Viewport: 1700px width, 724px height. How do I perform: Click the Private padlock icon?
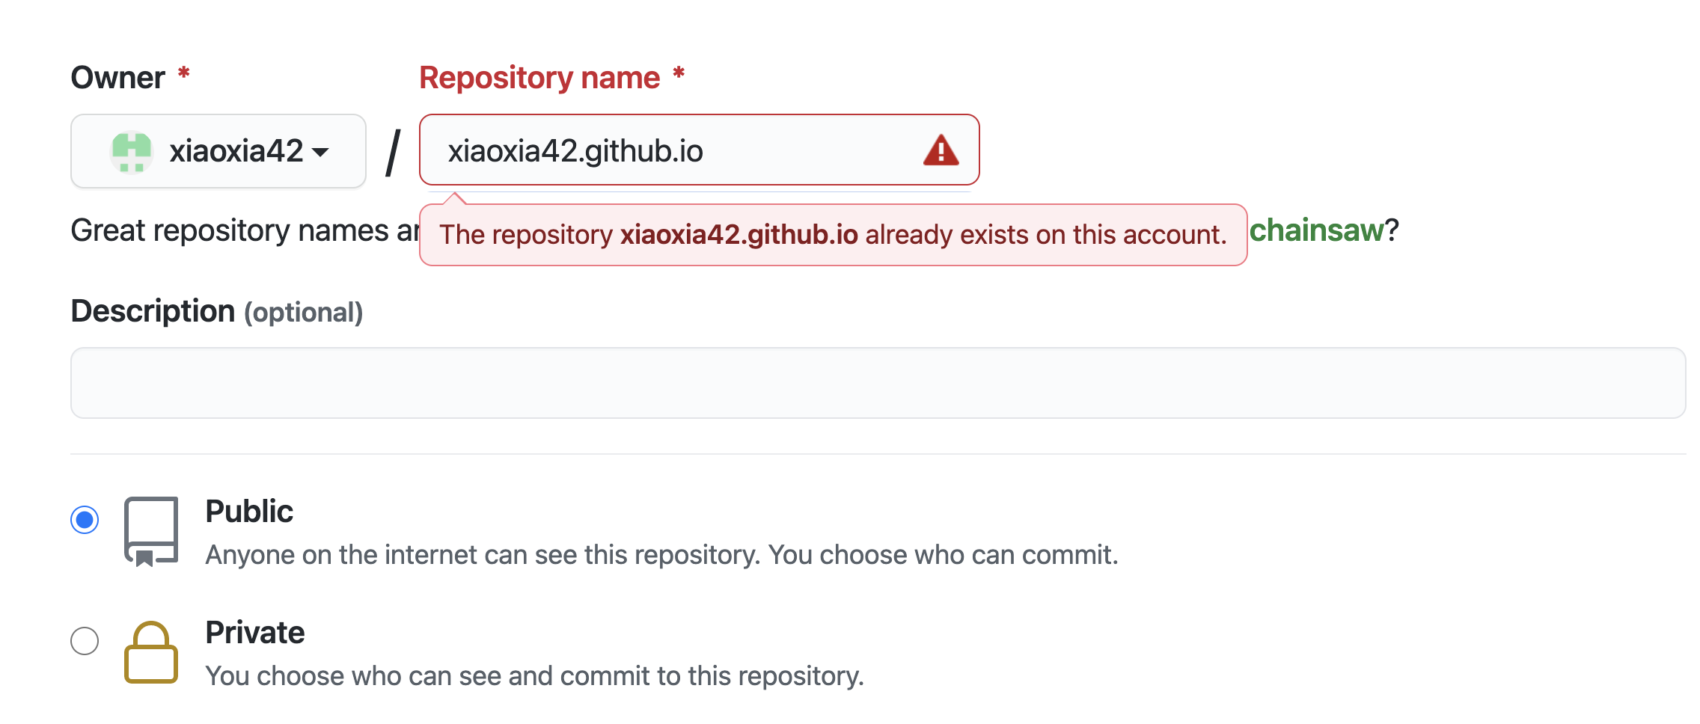tap(151, 652)
